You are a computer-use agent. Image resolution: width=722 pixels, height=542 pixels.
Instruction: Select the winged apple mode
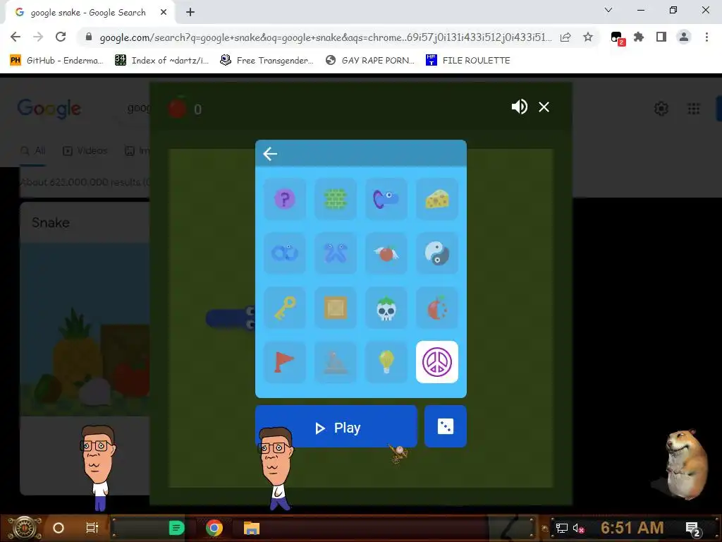(x=386, y=253)
